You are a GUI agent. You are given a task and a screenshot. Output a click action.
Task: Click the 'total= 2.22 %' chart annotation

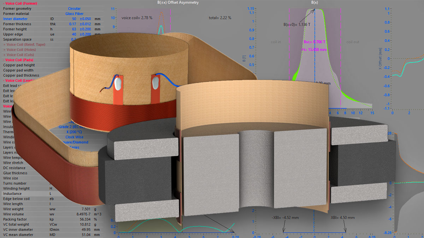[x=220, y=18]
